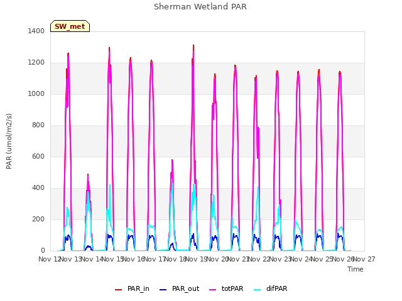Click the Nov 19 x-axis tick label
Viewport: 402px width, 301px height.
coord(196,259)
